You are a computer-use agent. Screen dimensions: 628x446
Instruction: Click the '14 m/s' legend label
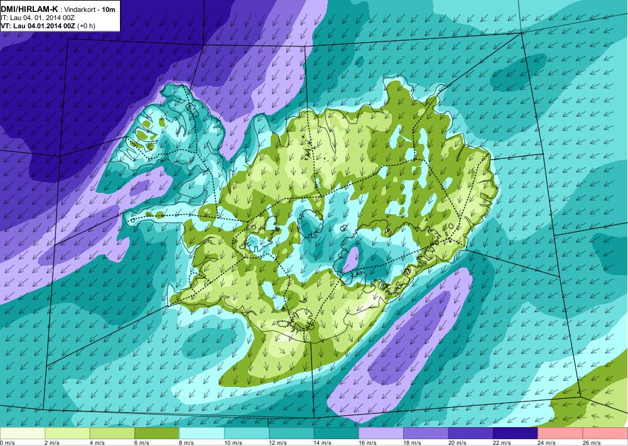[323, 443]
